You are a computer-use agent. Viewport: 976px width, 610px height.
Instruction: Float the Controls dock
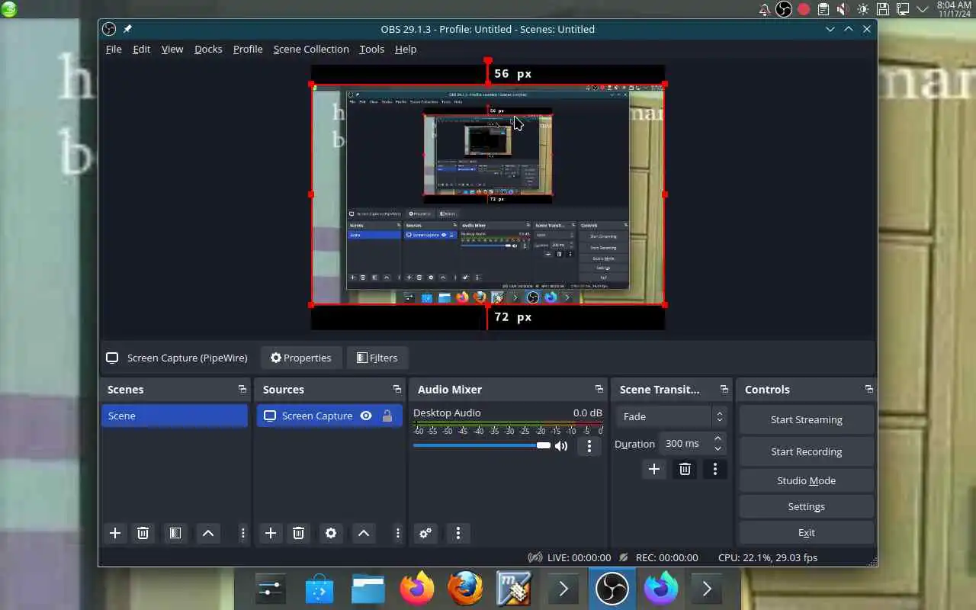(869, 390)
